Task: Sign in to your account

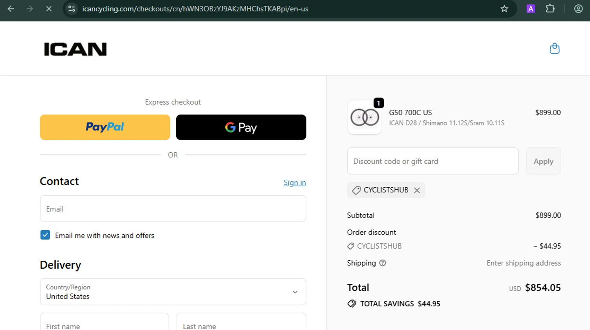Action: point(295,183)
